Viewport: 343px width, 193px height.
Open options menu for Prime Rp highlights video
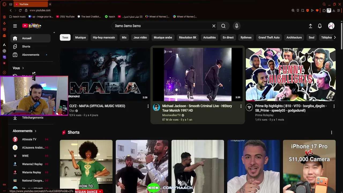coord(334,106)
